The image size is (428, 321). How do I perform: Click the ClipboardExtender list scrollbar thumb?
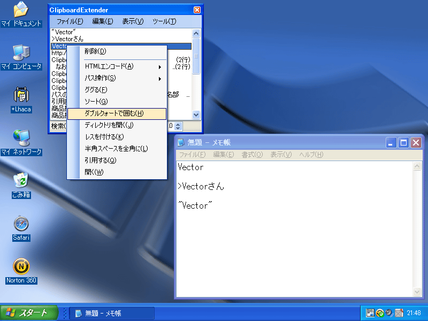[196, 56]
